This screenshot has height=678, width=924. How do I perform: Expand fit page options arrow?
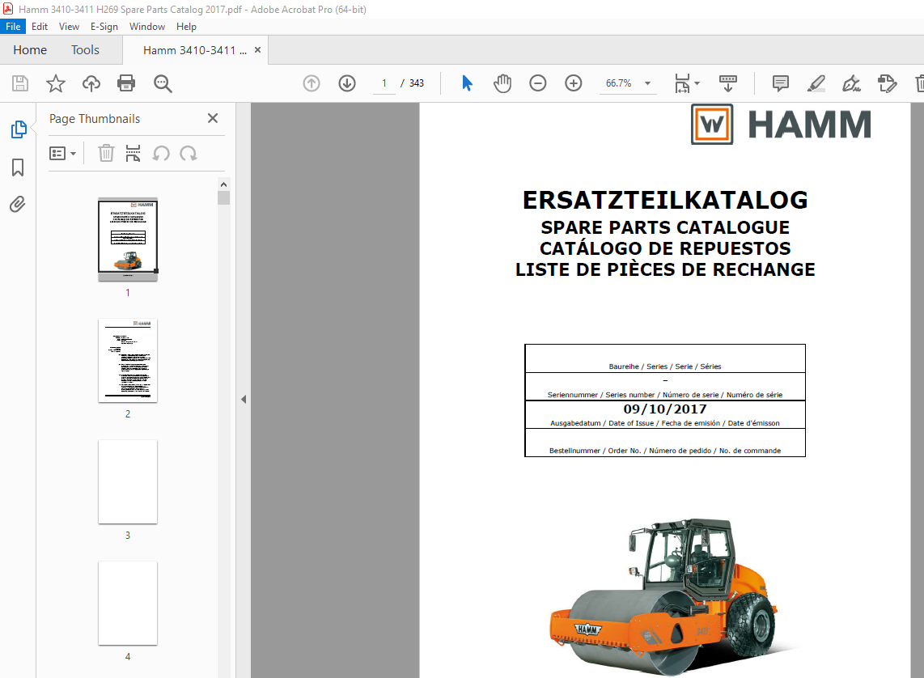[697, 83]
